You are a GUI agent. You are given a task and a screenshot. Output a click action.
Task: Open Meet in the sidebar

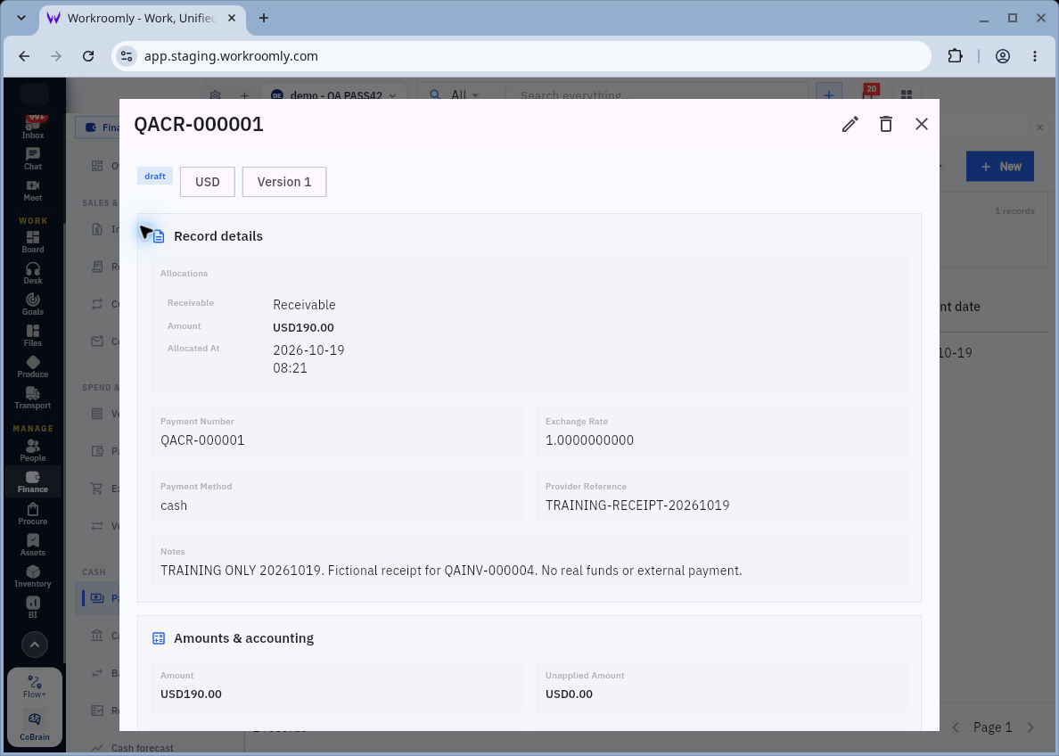32,191
